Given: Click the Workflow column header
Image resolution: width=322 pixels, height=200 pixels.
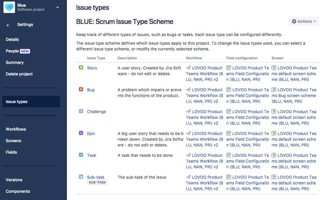Looking at the screenshot, I should click(194, 58).
